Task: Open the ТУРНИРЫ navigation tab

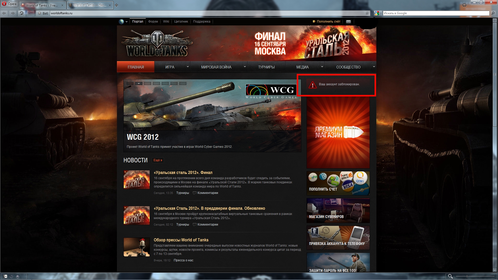Action: 266,67
